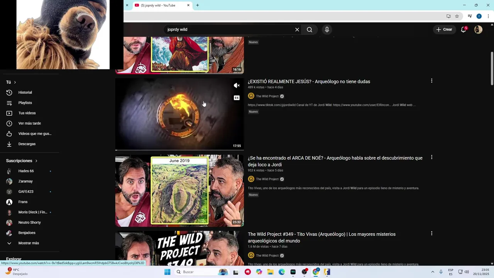Open GAFE423 channel subscription

26,192
